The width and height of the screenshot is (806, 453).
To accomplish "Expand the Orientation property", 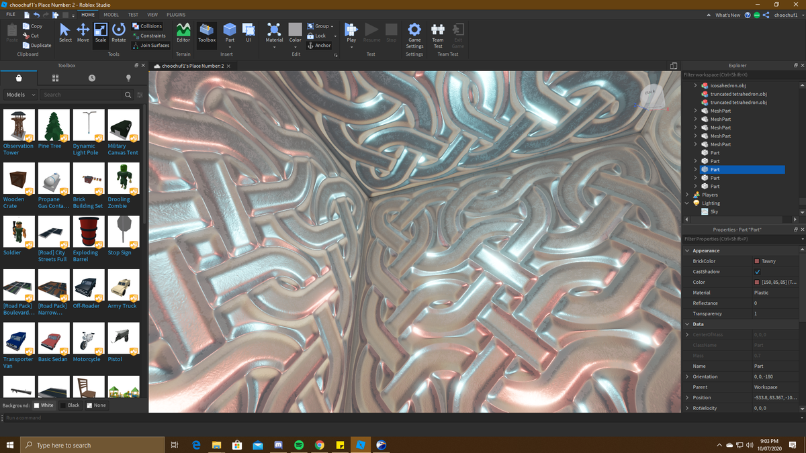I will (x=687, y=376).
